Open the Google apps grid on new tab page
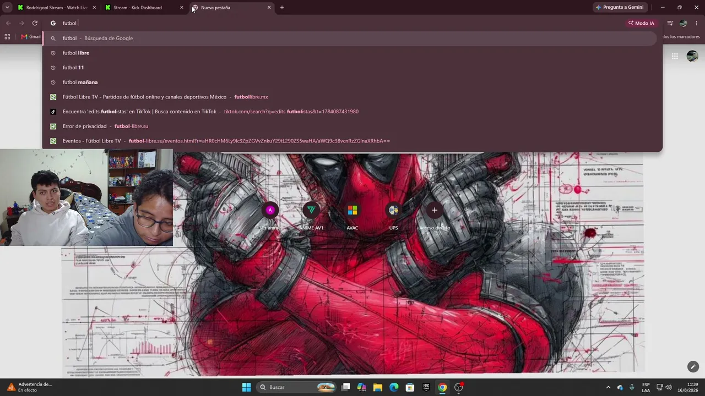Image resolution: width=705 pixels, height=396 pixels. click(x=675, y=56)
